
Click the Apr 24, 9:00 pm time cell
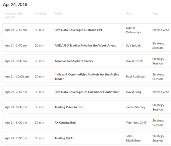16,138
